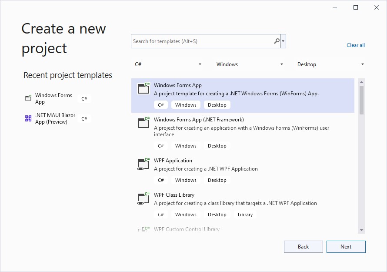Click recent Windows Forms App icon

[x=28, y=98]
